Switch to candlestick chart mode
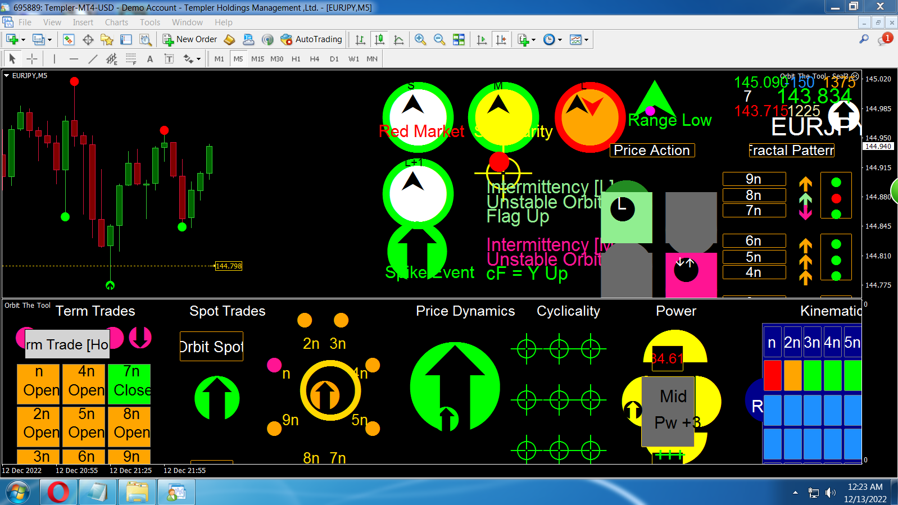Screen dimensions: 898x505 380,39
